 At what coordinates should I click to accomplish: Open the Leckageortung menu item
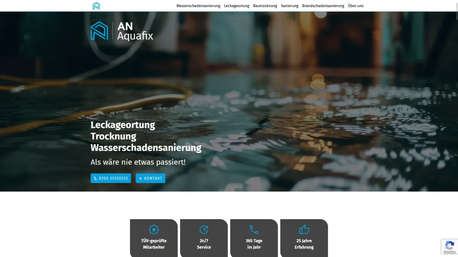pos(237,6)
